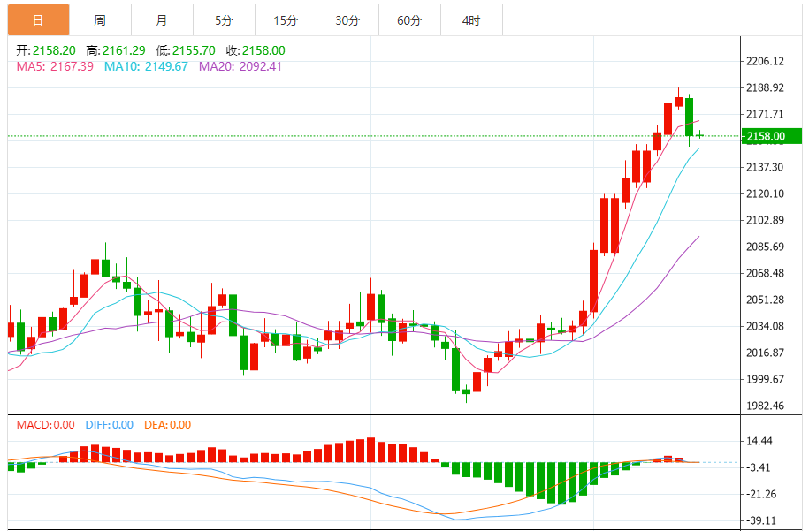The width and height of the screenshot is (809, 531).
Task: Click the highest red candle with long wick
Action: [x=668, y=118]
